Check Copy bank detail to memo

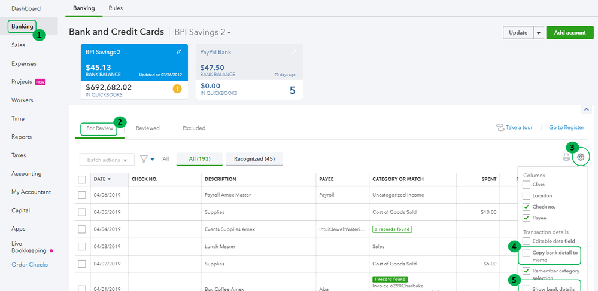click(x=526, y=253)
